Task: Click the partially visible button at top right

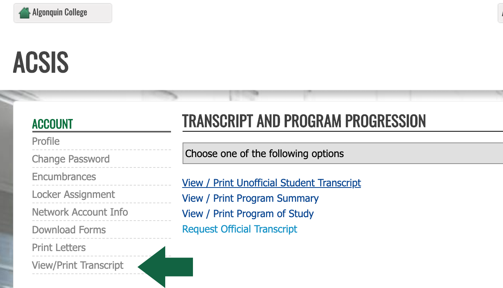Action: (500, 13)
